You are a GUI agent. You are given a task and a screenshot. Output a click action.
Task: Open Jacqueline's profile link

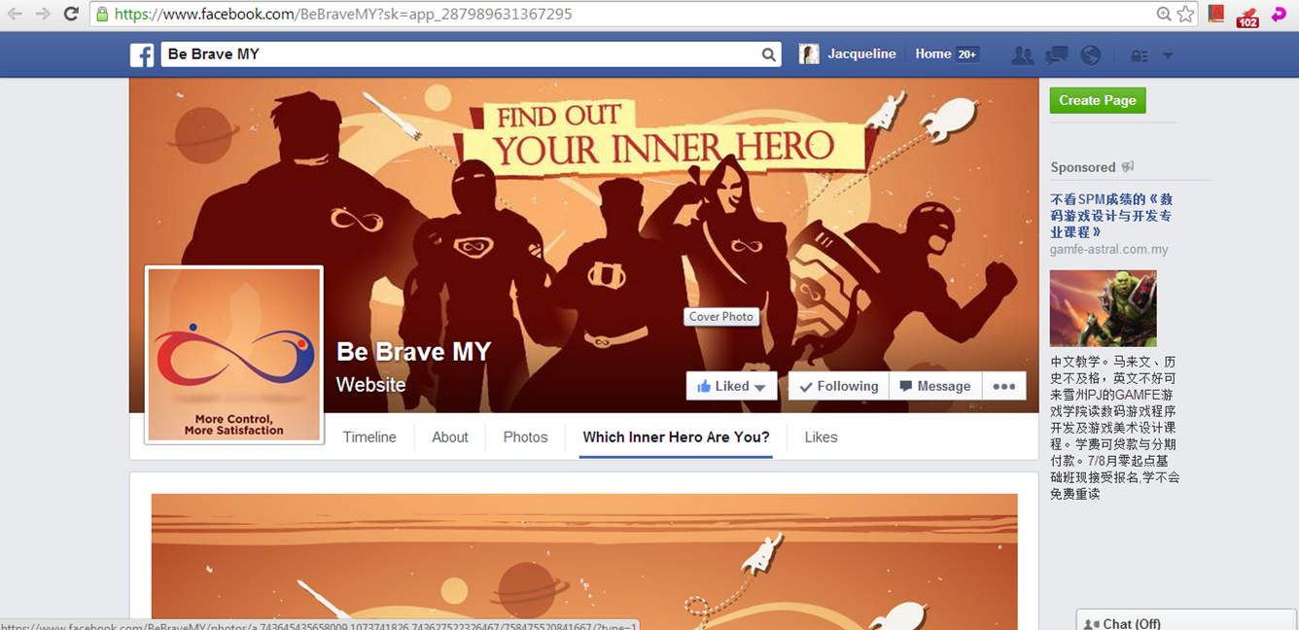(861, 54)
